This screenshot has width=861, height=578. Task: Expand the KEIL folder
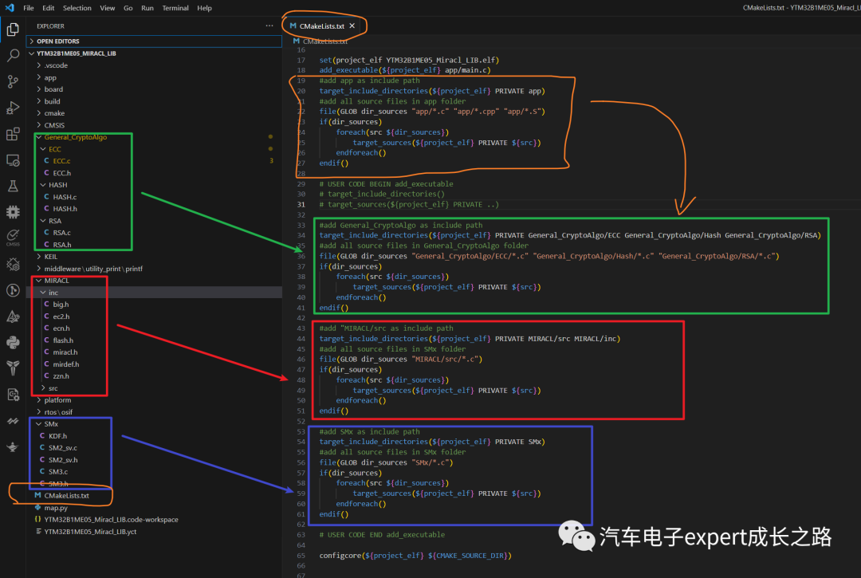[154, 257]
